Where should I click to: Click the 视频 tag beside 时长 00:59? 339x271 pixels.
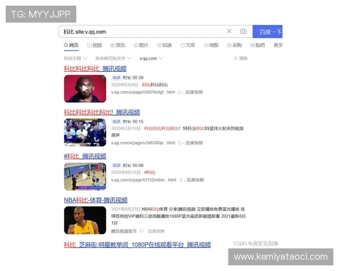(x=116, y=77)
